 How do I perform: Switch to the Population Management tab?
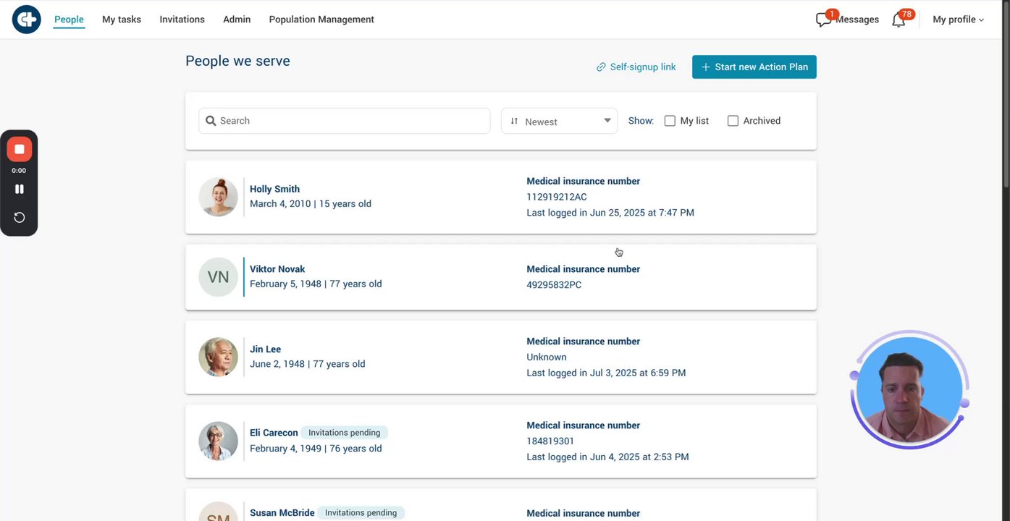click(x=321, y=20)
